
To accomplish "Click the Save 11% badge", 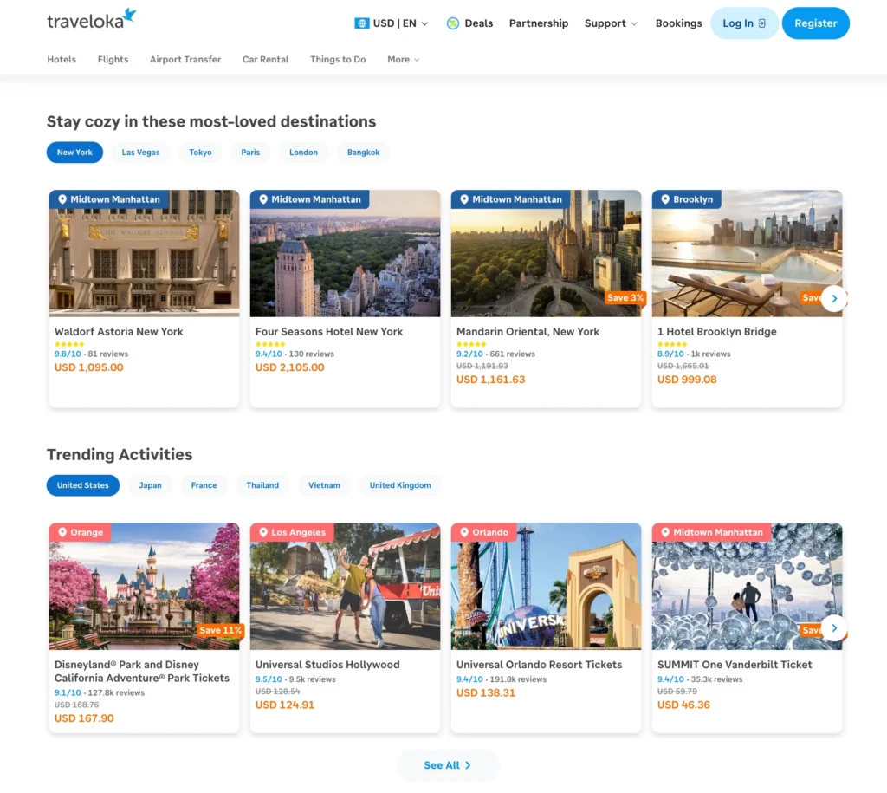I will (x=221, y=630).
